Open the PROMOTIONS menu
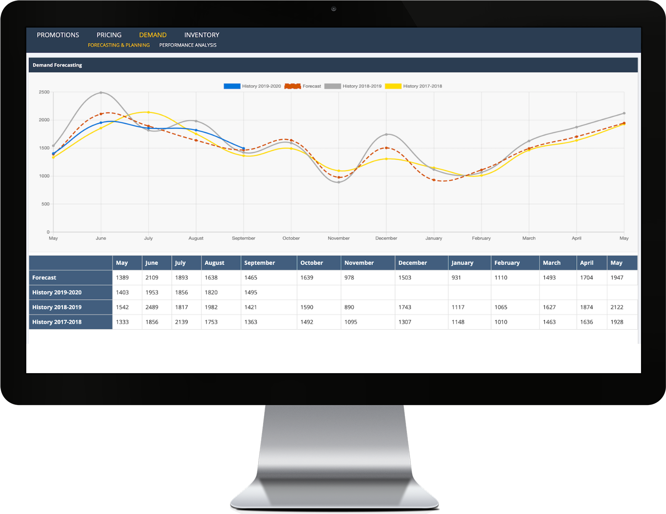This screenshot has height=514, width=666. pos(58,35)
